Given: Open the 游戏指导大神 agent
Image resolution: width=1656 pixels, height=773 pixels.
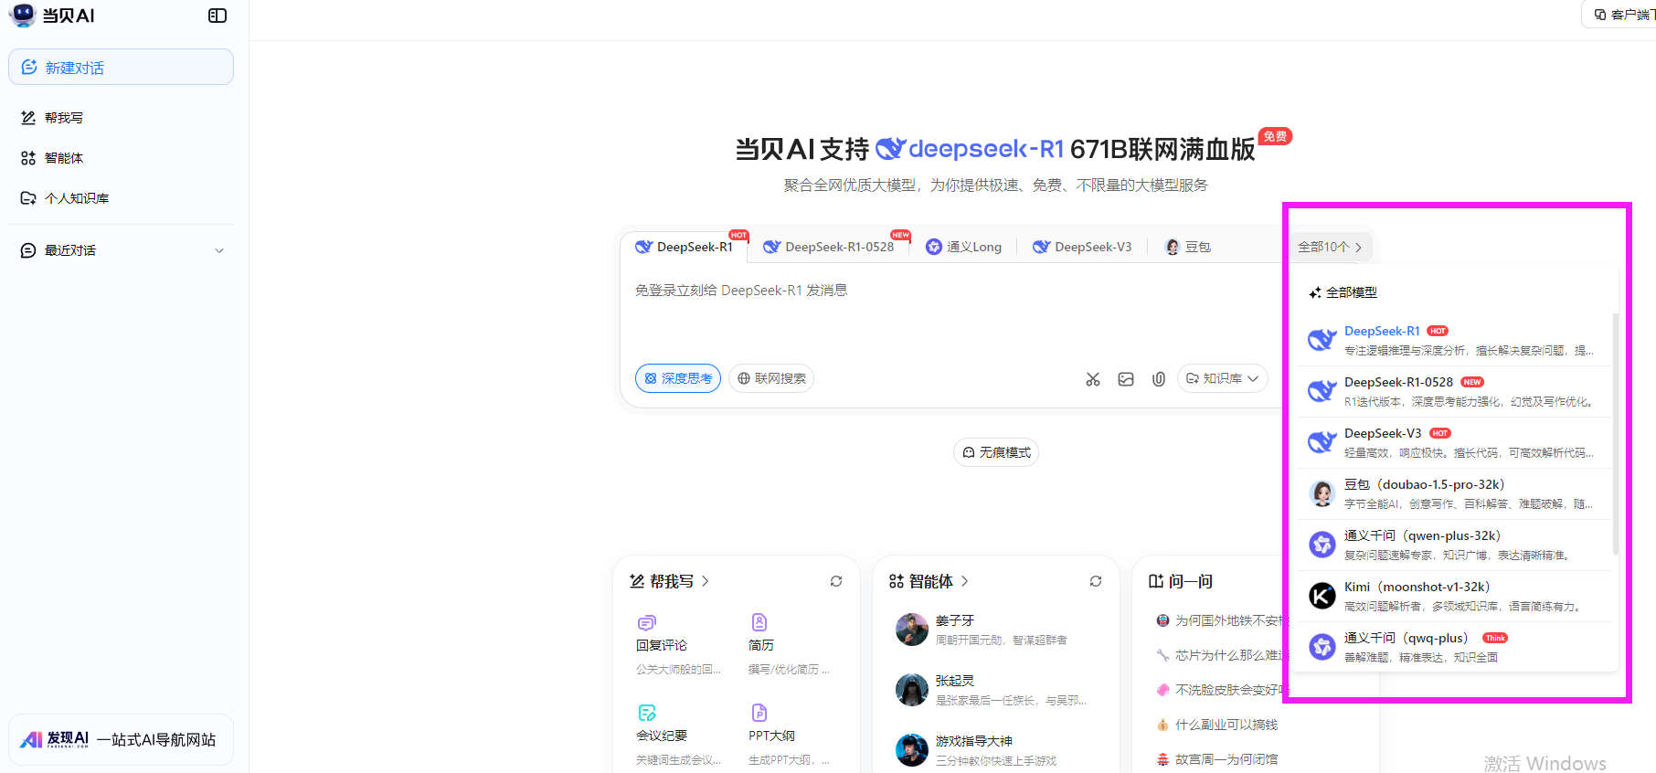Looking at the screenshot, I should [x=994, y=750].
